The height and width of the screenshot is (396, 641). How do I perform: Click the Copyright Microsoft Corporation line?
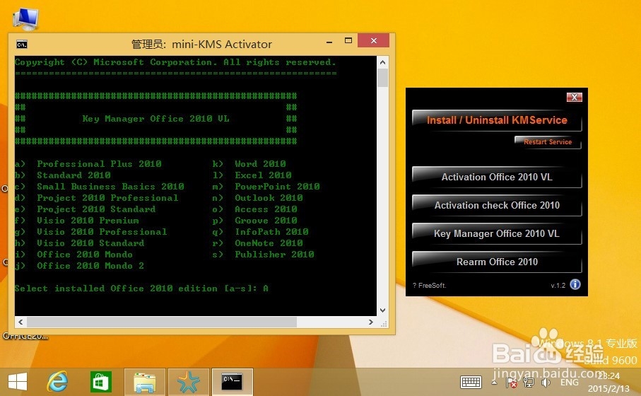pos(175,62)
